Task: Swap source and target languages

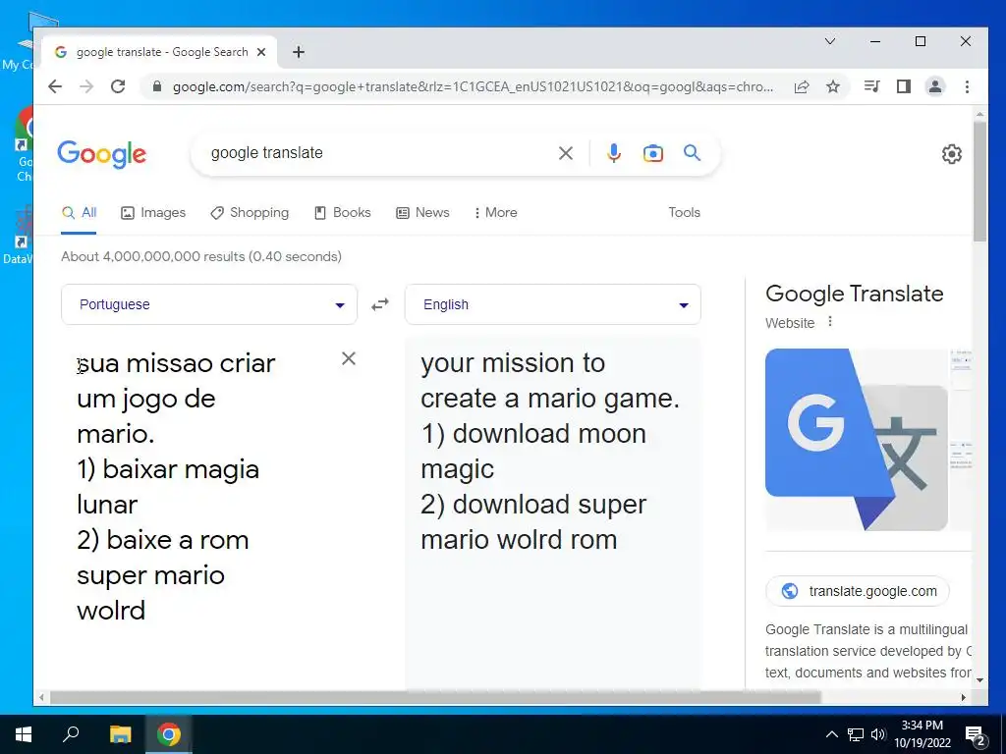Action: pyautogui.click(x=380, y=304)
